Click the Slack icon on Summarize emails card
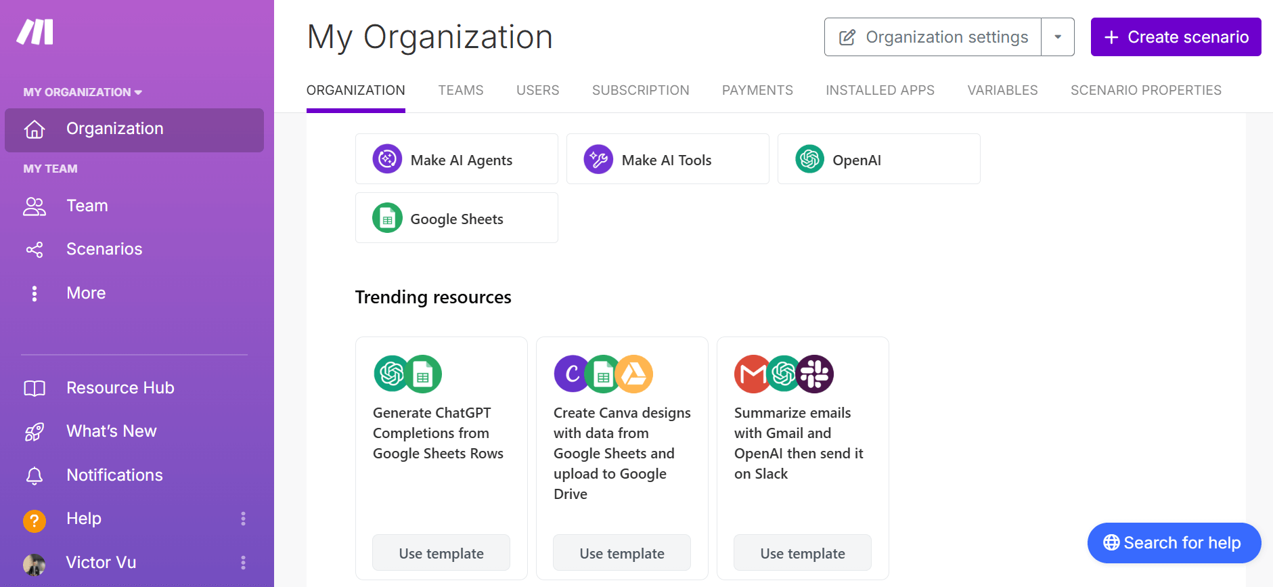The width and height of the screenshot is (1273, 587). (x=816, y=374)
